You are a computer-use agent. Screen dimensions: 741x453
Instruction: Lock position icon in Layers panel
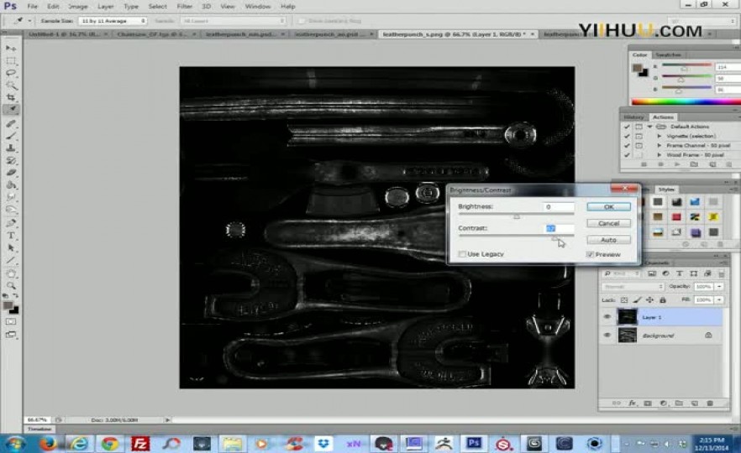(x=649, y=300)
